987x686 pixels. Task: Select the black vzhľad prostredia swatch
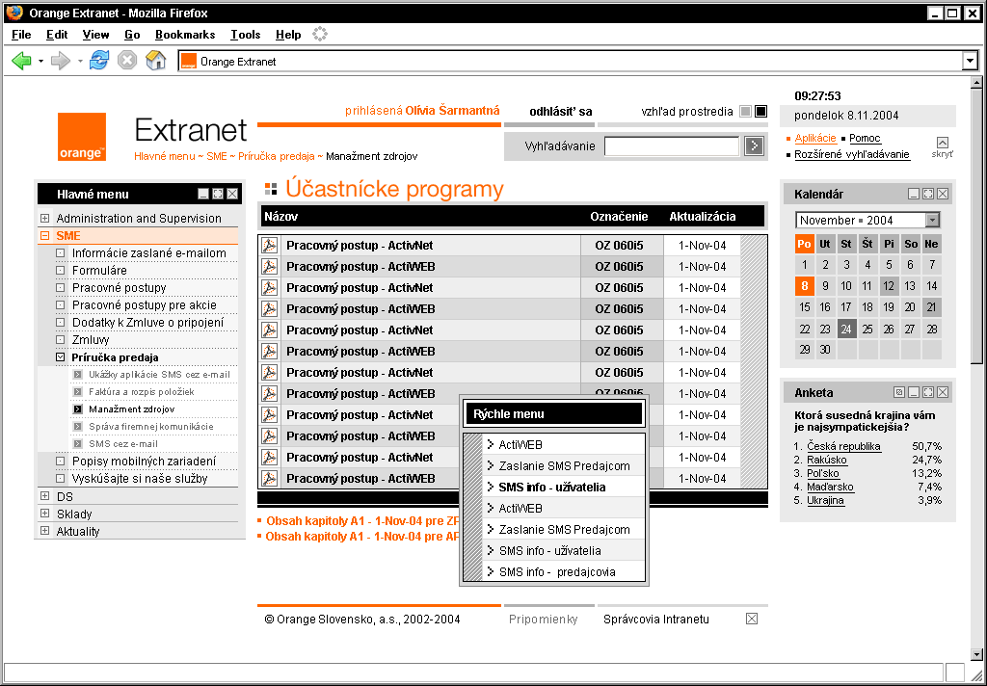761,112
